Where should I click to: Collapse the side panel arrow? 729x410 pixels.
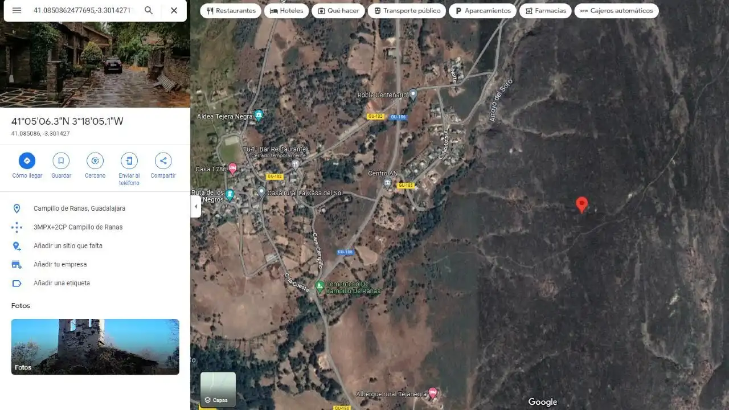(196, 206)
